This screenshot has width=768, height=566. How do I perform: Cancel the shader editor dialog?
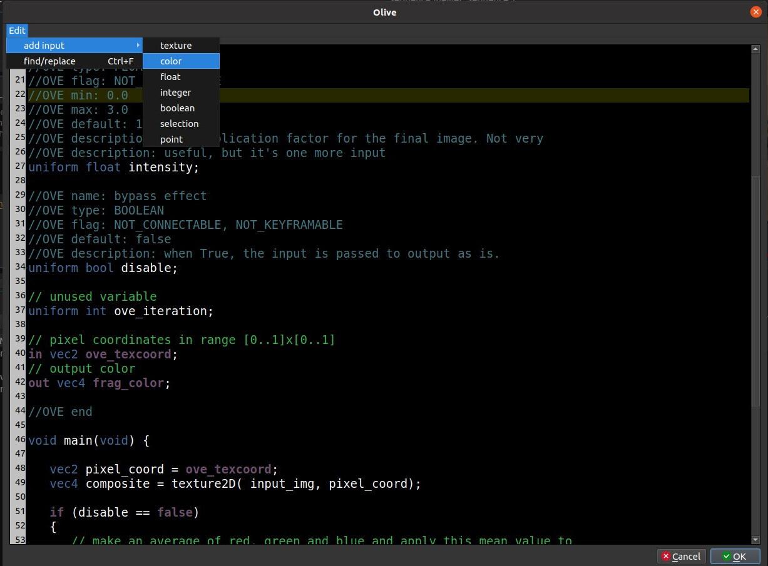coord(682,556)
